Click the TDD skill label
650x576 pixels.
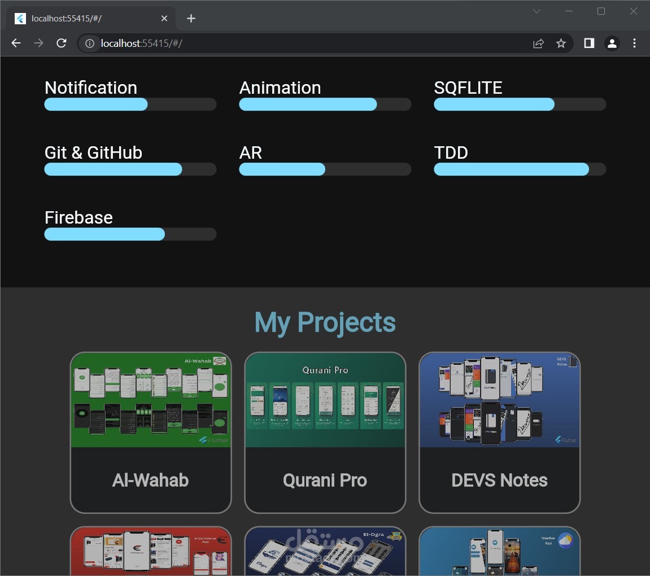[451, 153]
